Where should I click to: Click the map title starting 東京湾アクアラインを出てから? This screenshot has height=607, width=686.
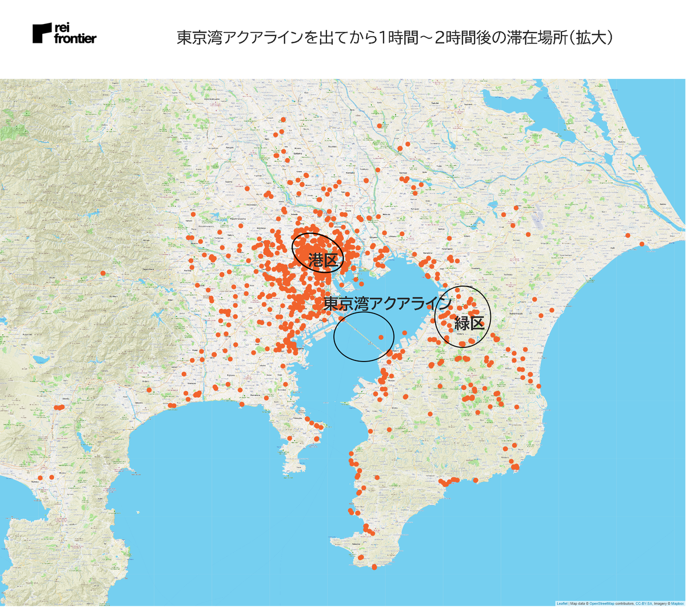[x=395, y=38]
